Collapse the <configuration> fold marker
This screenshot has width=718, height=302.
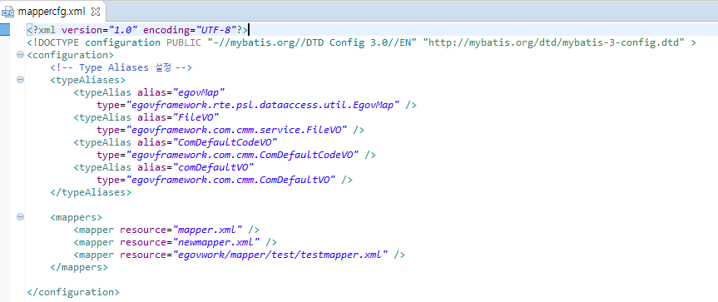(x=20, y=55)
